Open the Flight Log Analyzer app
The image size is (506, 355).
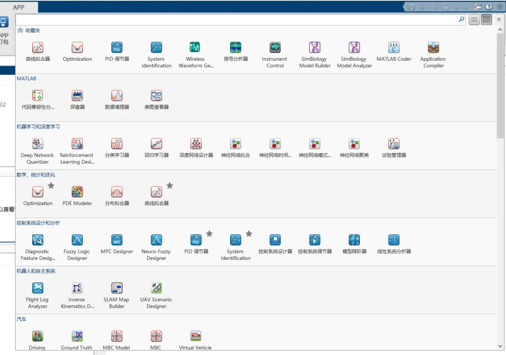point(38,295)
